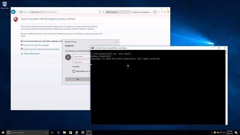The width and height of the screenshot is (240, 135).
Task: Open Task View from the taskbar
Action: tap(52, 132)
